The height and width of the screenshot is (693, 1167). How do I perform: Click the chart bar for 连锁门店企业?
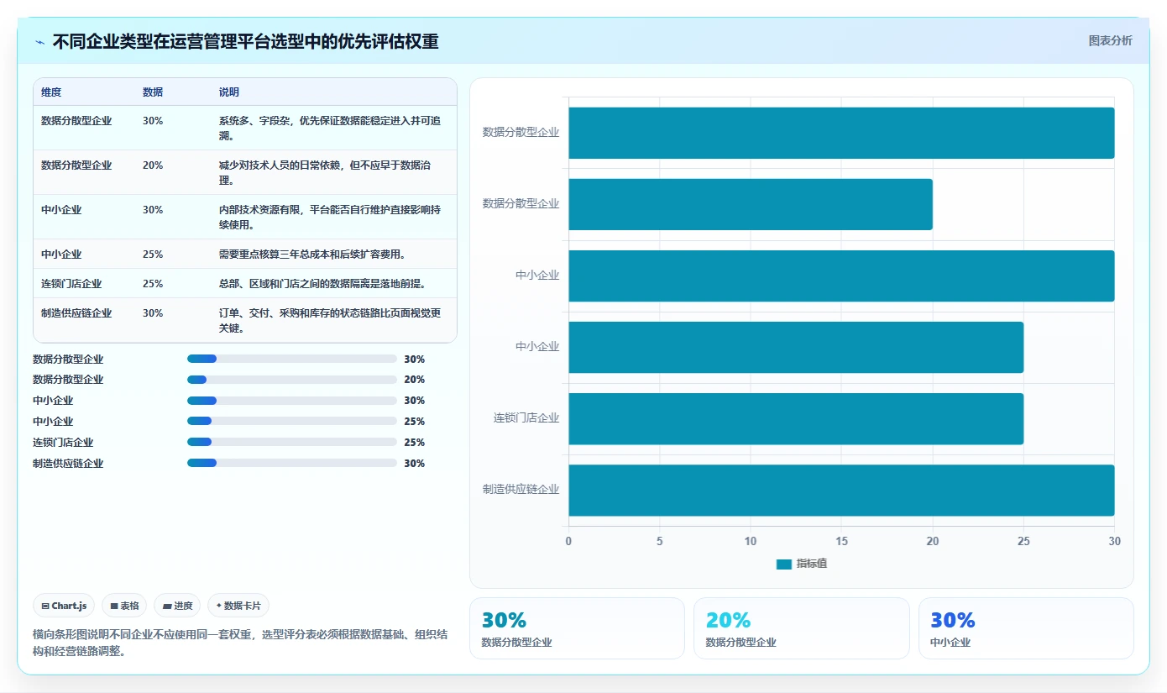796,419
